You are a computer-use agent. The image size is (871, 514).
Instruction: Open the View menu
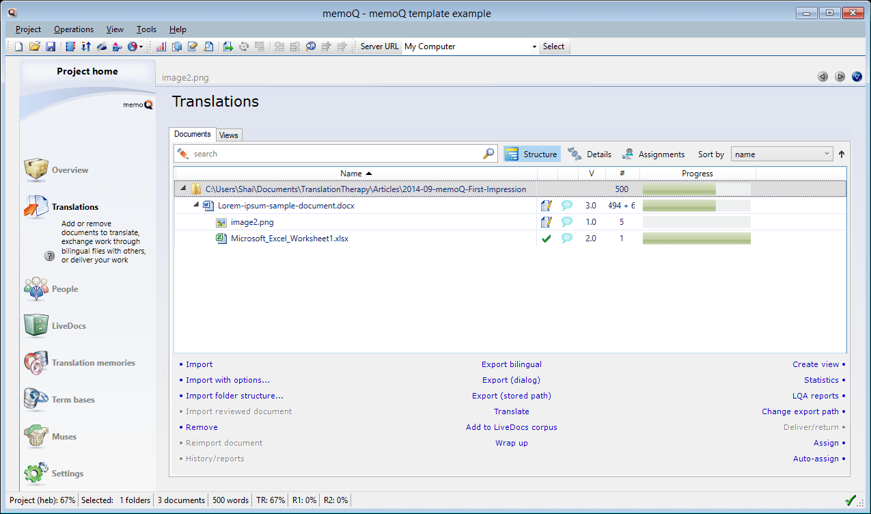(x=115, y=29)
